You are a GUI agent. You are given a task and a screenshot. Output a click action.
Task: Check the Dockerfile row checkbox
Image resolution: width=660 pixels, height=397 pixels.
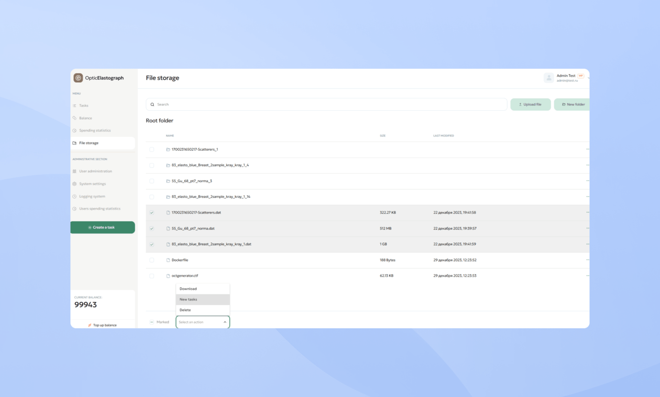click(152, 260)
